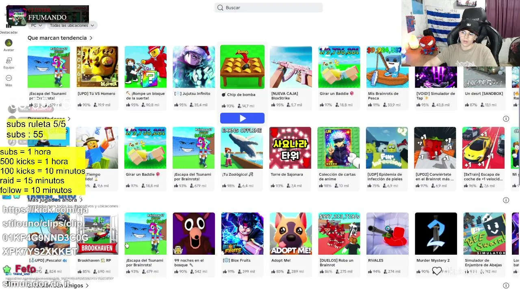This screenshot has width=520, height=292.
Task: Open the Equipo sidebar icon
Action: click(x=9, y=60)
